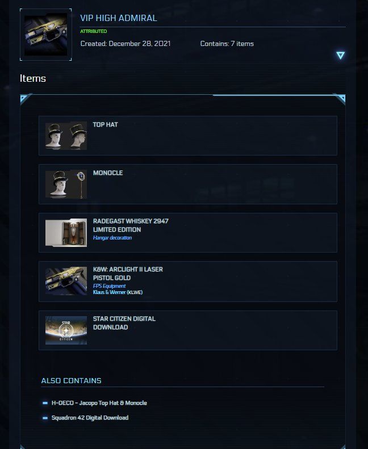Click the VIP HIGH ADMIRAL title
This screenshot has width=368, height=449.
[x=119, y=18]
